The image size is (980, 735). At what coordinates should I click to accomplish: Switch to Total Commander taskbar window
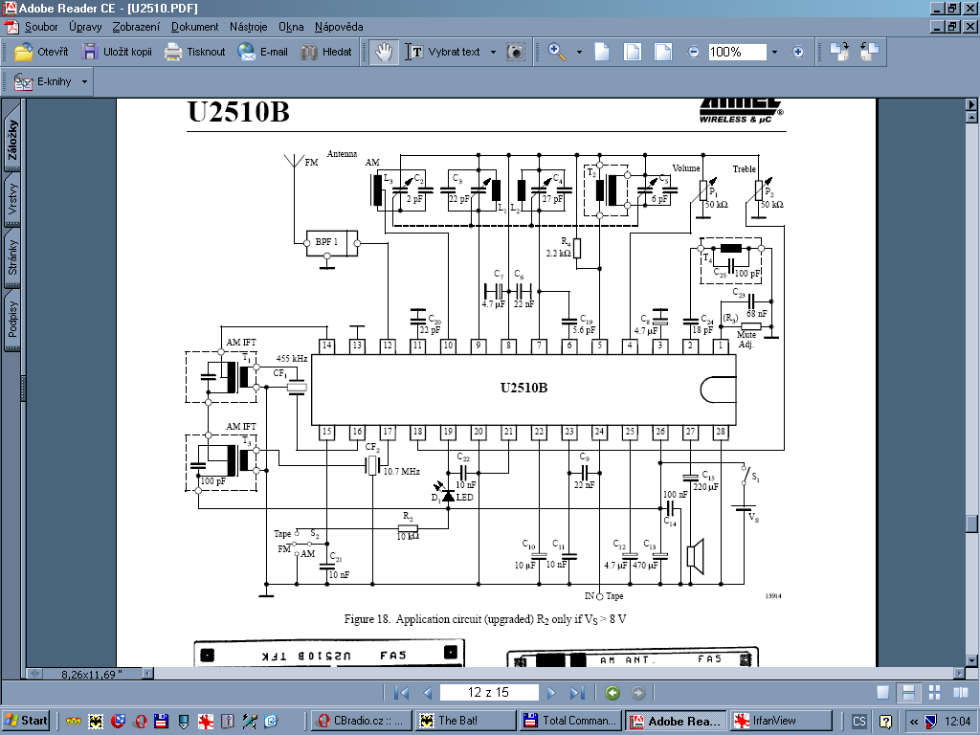coord(571,721)
